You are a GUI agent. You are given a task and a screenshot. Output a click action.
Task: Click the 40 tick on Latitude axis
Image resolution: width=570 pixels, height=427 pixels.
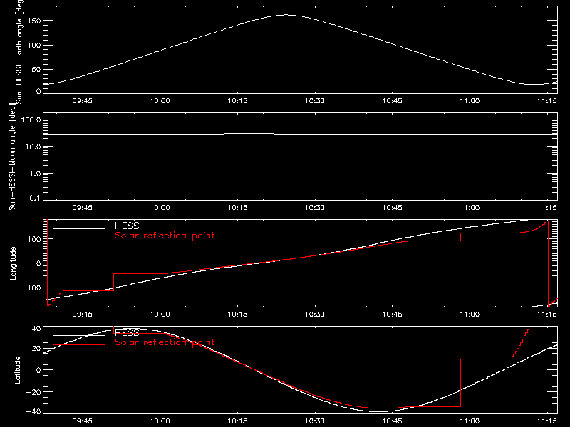36,329
